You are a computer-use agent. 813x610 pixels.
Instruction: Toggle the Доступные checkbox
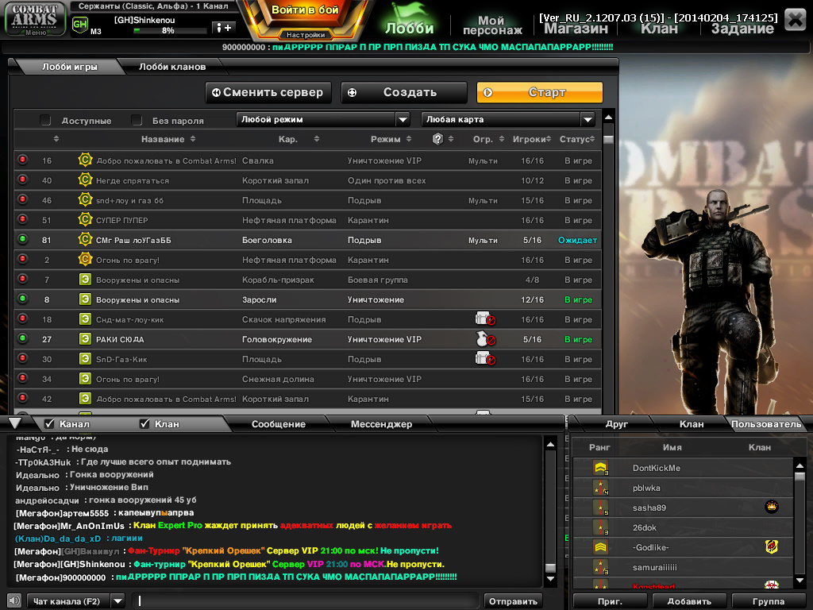click(45, 121)
